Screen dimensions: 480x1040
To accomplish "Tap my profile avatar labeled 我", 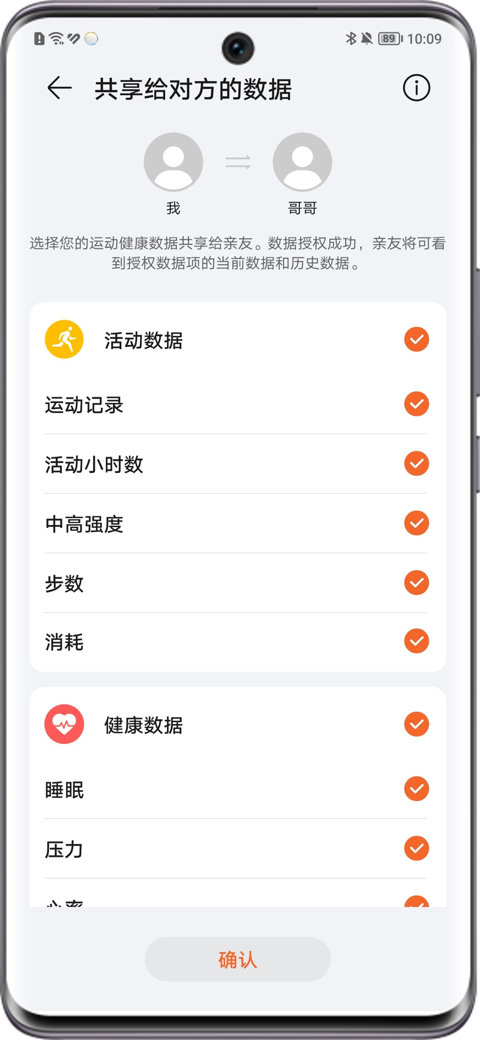I will [173, 162].
